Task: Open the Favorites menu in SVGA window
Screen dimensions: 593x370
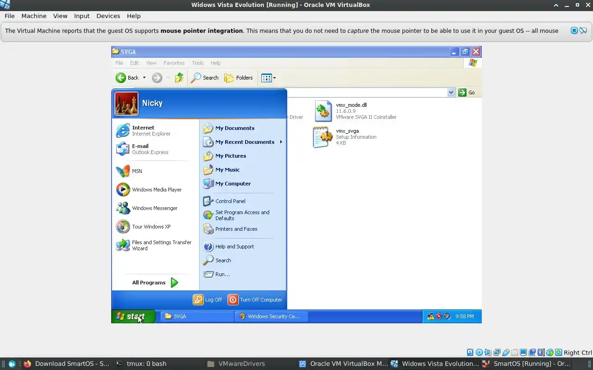Action: tap(174, 63)
